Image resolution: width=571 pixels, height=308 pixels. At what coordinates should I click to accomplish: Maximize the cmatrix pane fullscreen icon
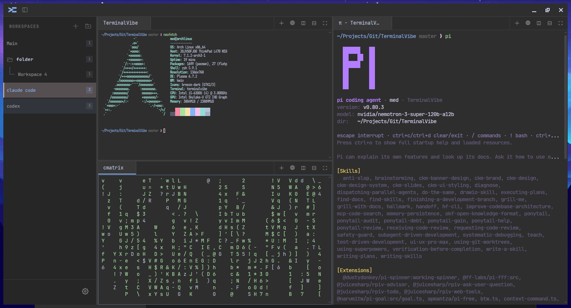coord(325,168)
